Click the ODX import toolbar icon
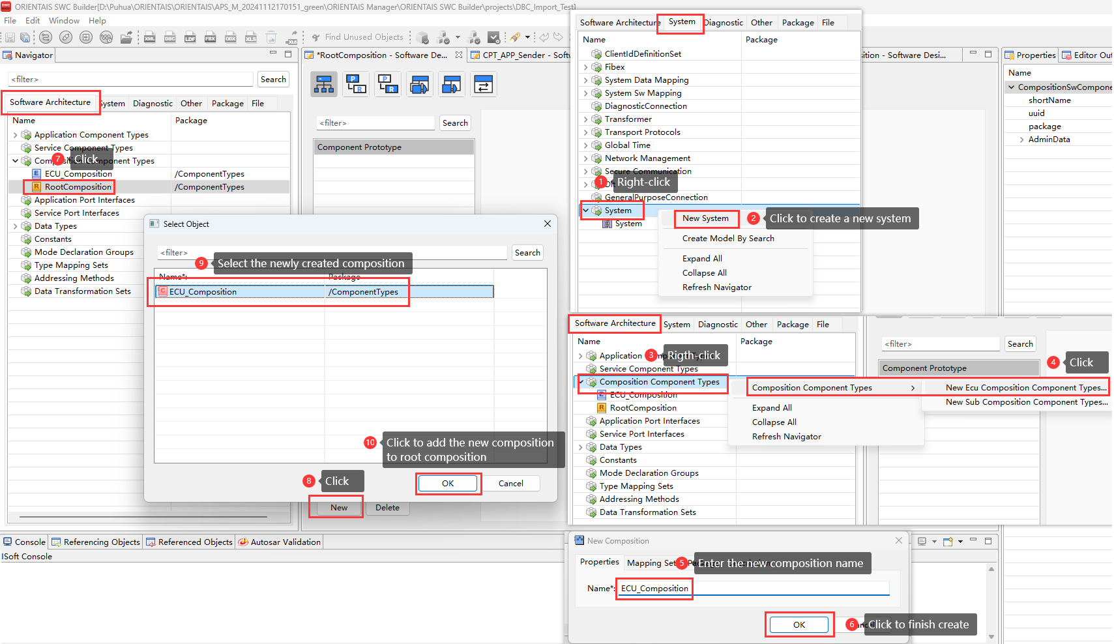The height and width of the screenshot is (644, 1114). pos(230,38)
